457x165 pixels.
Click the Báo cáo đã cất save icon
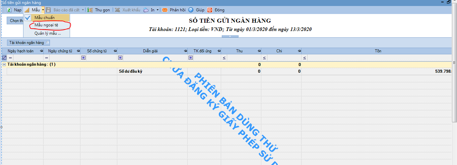49,10
